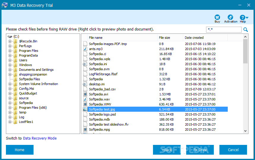
Task: Click the Softpedia.ini settings file icon
Action: (x=85, y=64)
